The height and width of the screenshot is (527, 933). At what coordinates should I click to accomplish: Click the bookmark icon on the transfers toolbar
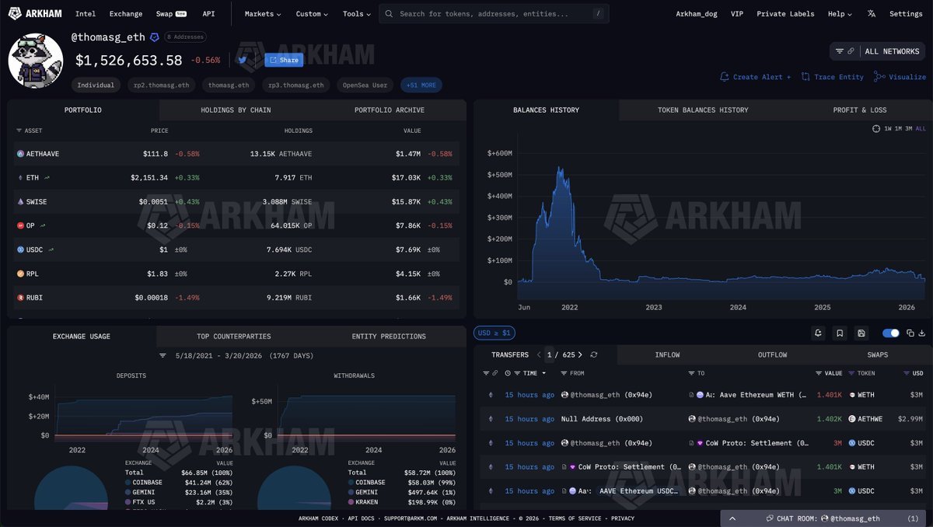tap(840, 333)
